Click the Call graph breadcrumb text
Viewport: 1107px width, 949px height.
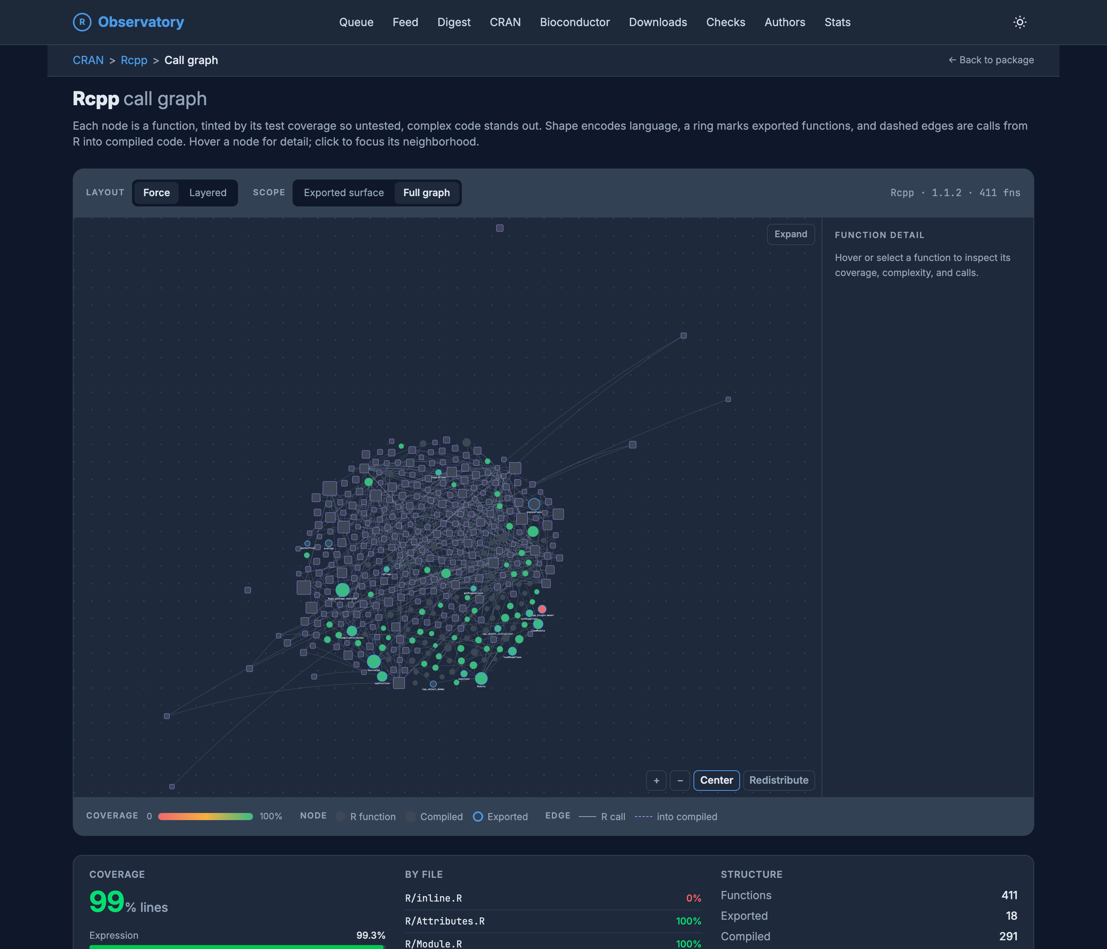(191, 60)
